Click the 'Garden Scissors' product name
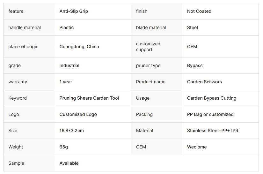This screenshot has height=174, width=263. point(204,82)
